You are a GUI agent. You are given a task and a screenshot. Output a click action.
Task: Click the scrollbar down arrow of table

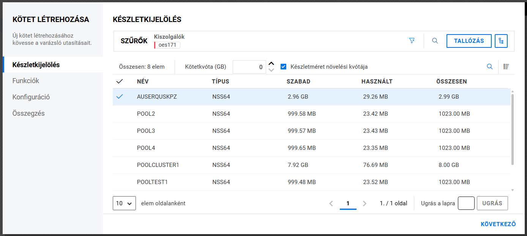pyautogui.click(x=513, y=190)
